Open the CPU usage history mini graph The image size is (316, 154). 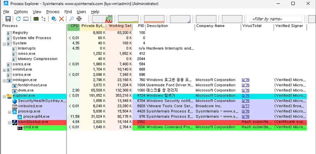[x=102, y=19]
